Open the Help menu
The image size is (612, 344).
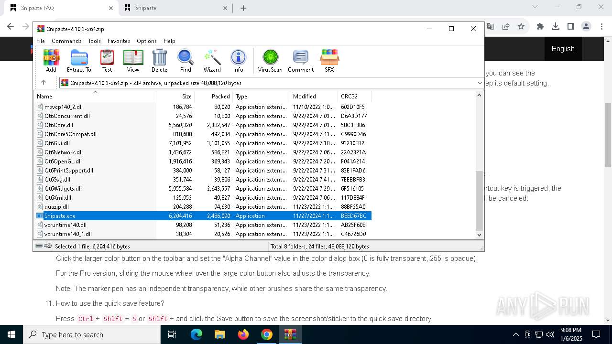pyautogui.click(x=169, y=41)
